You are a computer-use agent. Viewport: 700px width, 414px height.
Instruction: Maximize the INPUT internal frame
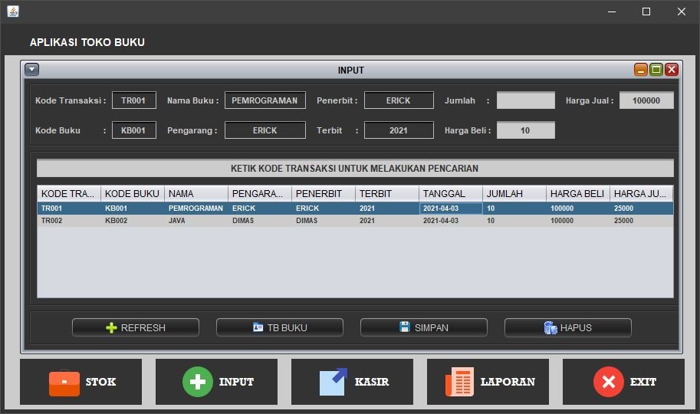point(656,70)
